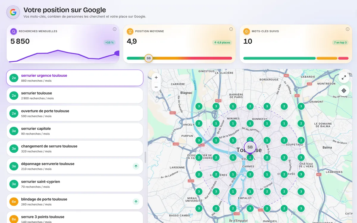357x223 pixels.
Task: Click the tag icon of Mots-clés suivis
Action: (x=246, y=31)
